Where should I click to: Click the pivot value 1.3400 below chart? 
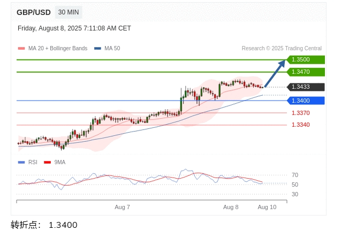click(x=63, y=225)
